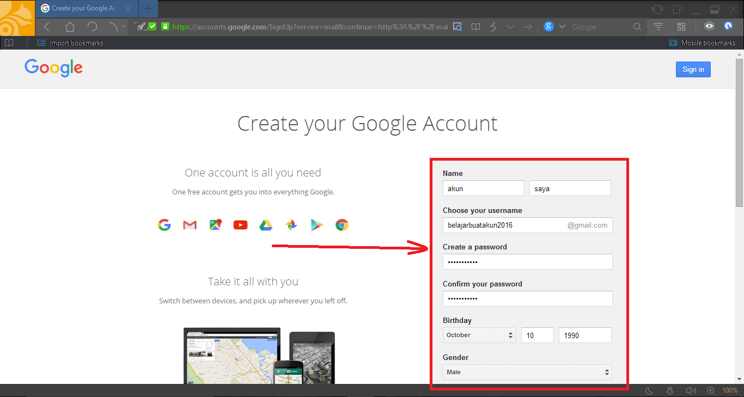Open the birthday month dropdown showing October
Image resolution: width=744 pixels, height=397 pixels.
(479, 335)
